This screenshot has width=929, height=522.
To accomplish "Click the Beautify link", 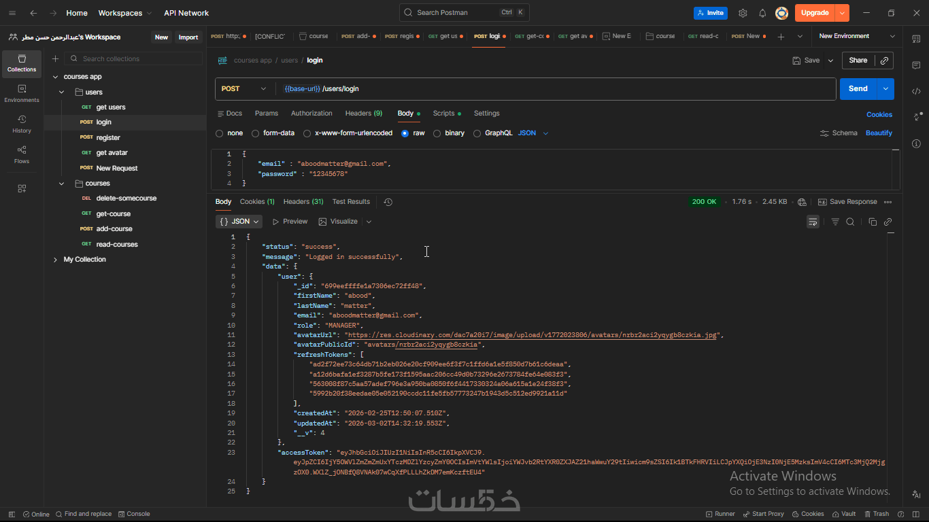I will pos(879,133).
